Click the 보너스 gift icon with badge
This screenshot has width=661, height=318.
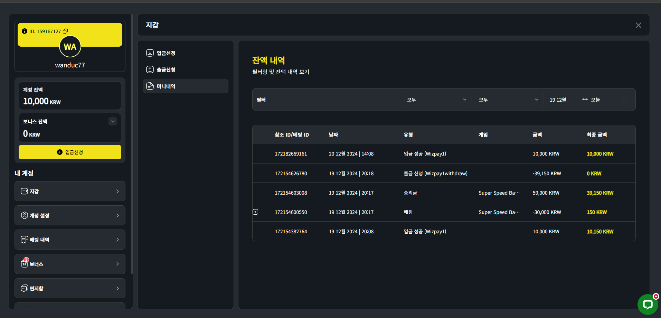tap(25, 263)
